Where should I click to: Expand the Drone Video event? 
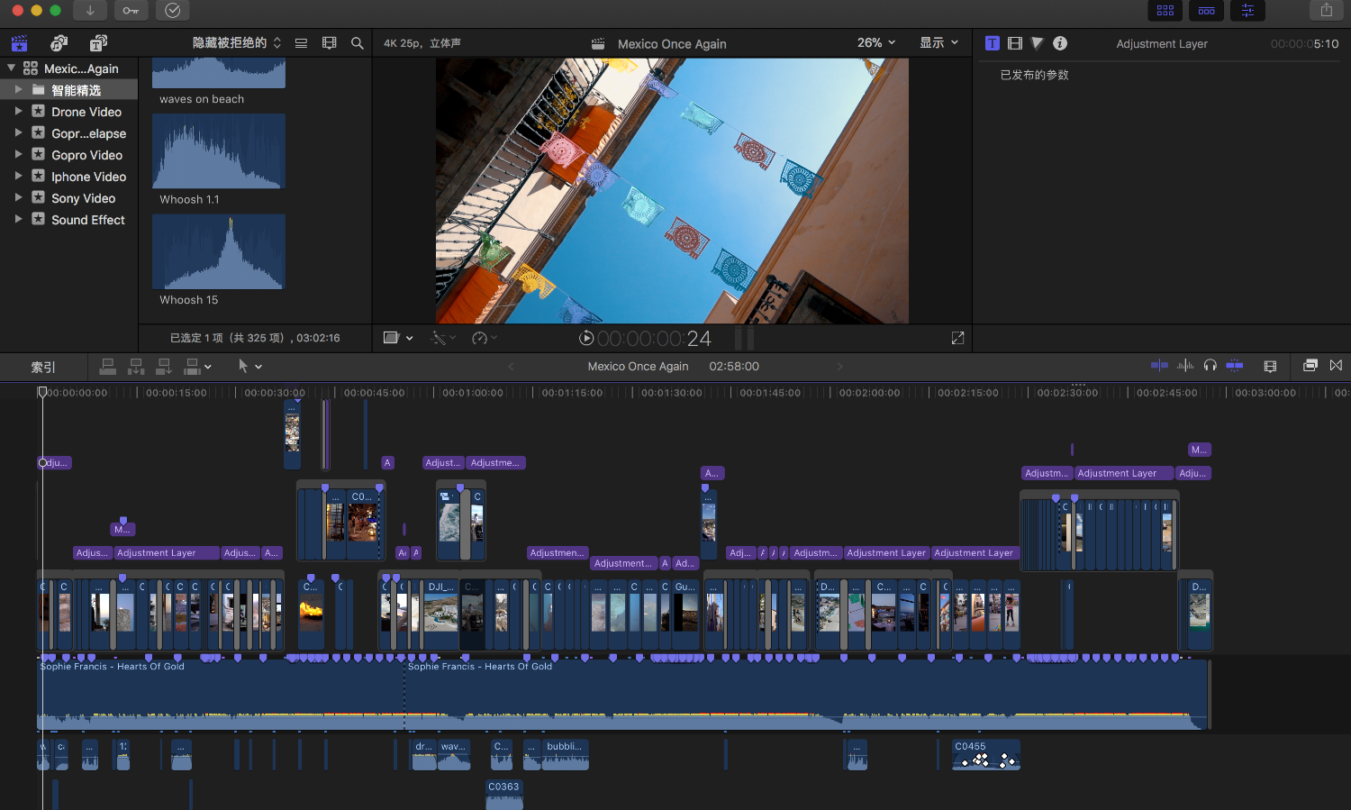18,112
